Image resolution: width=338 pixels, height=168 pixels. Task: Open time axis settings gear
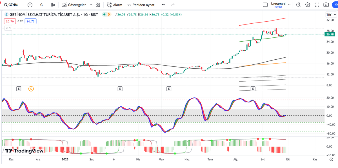click(331, 159)
